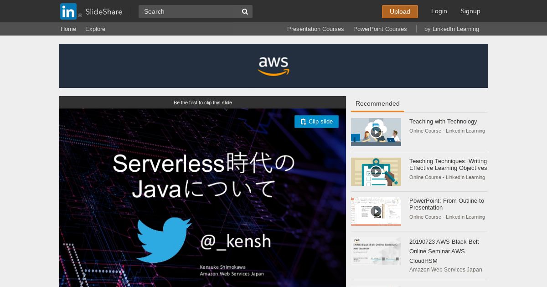The height and width of the screenshot is (287, 547).
Task: Open the Signup link
Action: [x=470, y=11]
